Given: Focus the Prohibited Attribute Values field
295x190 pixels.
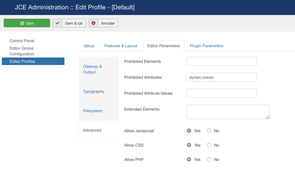Looking at the screenshot, I should 221,93.
